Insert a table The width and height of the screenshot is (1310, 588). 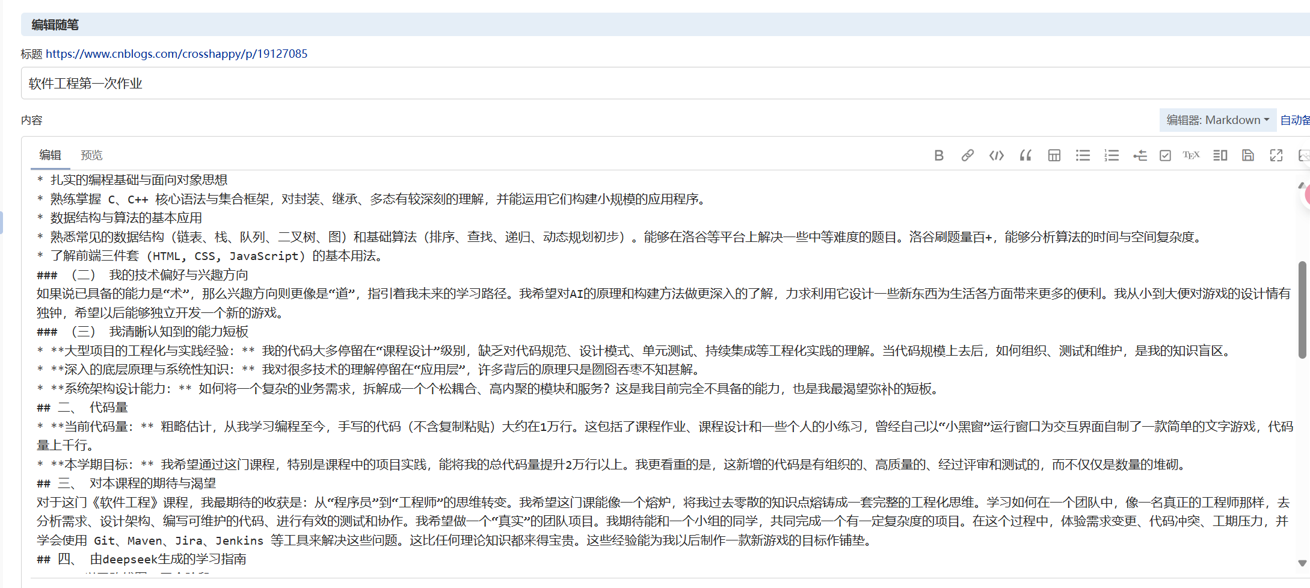click(1054, 155)
